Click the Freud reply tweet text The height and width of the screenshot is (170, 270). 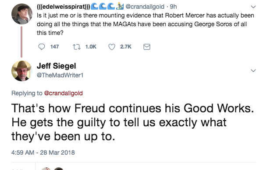pyautogui.click(x=132, y=122)
